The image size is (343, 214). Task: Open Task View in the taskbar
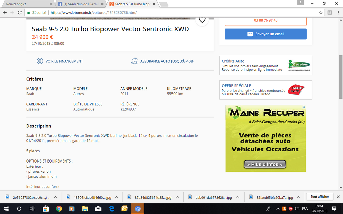pos(32,209)
